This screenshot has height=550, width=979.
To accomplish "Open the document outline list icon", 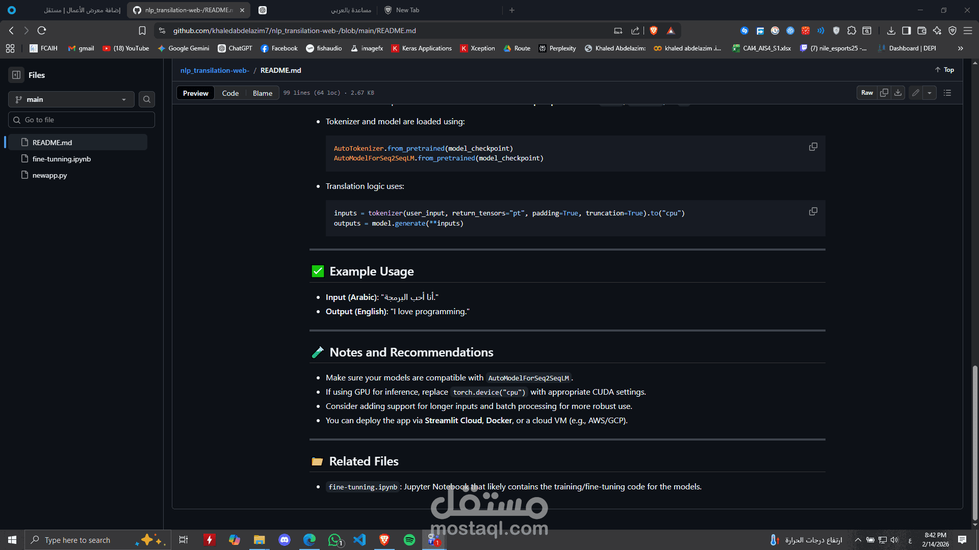I will 947,93.
